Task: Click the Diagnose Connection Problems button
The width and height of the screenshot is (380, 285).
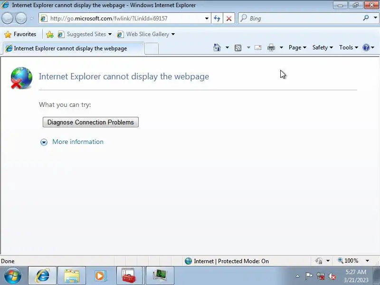Action: (91, 122)
